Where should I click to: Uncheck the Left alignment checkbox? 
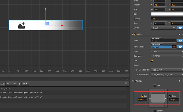142,96
